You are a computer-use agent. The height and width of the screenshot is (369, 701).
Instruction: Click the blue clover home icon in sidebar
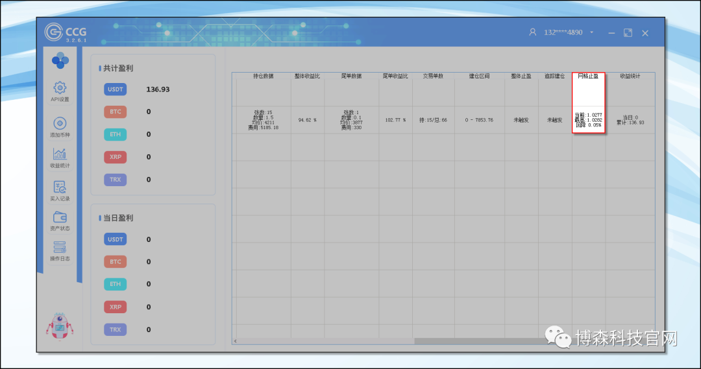coord(60,60)
